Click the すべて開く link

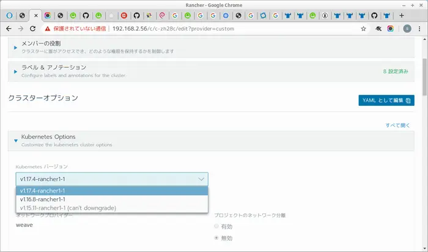pos(398,125)
